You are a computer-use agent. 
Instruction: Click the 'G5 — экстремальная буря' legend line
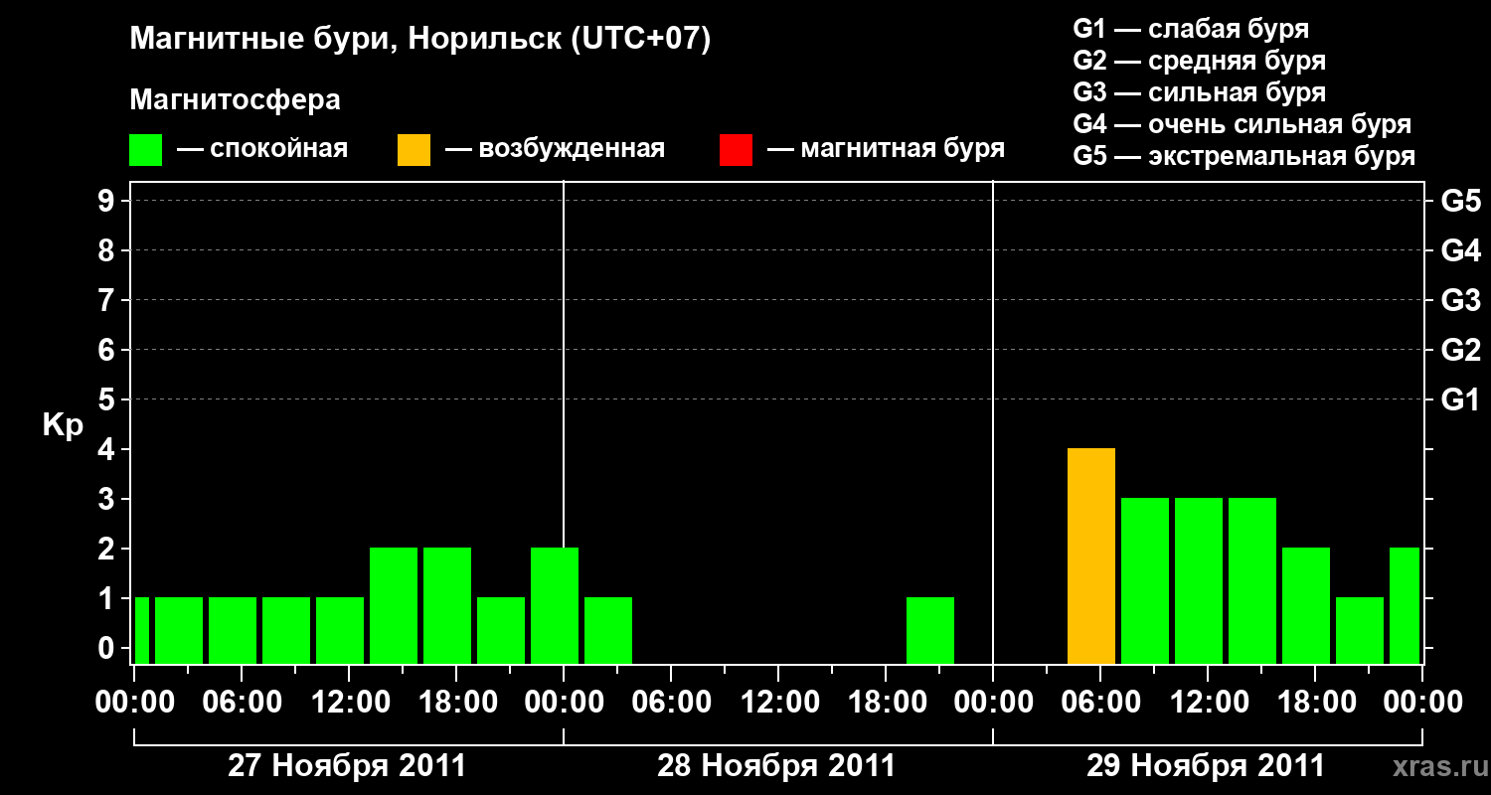click(x=1243, y=156)
